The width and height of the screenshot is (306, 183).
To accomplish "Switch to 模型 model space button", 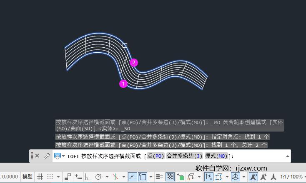I will [x=28, y=177].
